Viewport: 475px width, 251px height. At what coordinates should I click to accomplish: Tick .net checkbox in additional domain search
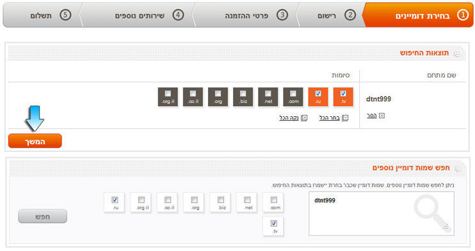pos(248,200)
